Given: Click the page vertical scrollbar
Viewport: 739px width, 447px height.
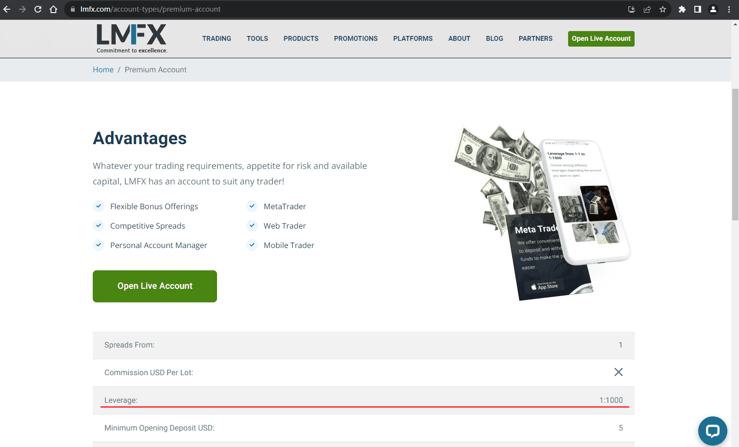Looking at the screenshot, I should tap(735, 155).
